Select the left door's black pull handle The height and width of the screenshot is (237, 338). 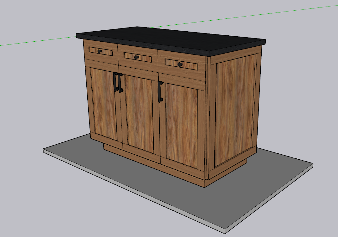(115, 82)
